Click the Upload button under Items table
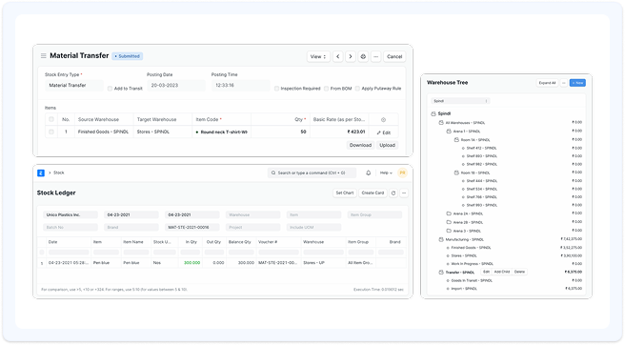 [x=387, y=145]
